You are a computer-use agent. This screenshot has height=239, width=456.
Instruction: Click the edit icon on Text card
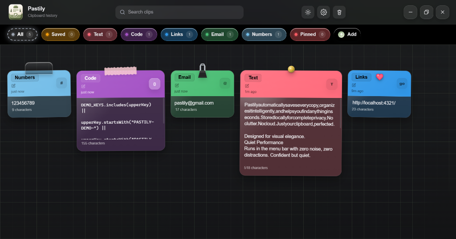tap(247, 86)
